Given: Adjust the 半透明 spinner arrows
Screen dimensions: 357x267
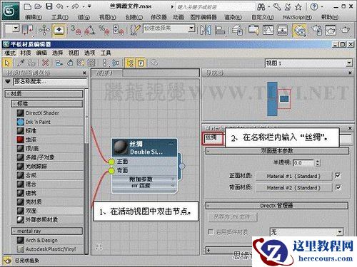Looking at the screenshot, I should pos(318,163).
